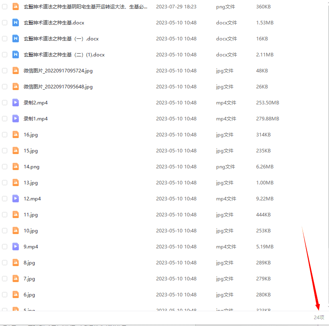This screenshot has height=326, width=329.
Task: Click the image icon beside 14.png
Action: pos(16,167)
